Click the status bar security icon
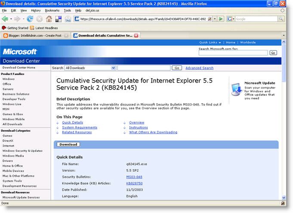Image resolution: width=293 pixels, height=213 pixels. click(x=283, y=203)
